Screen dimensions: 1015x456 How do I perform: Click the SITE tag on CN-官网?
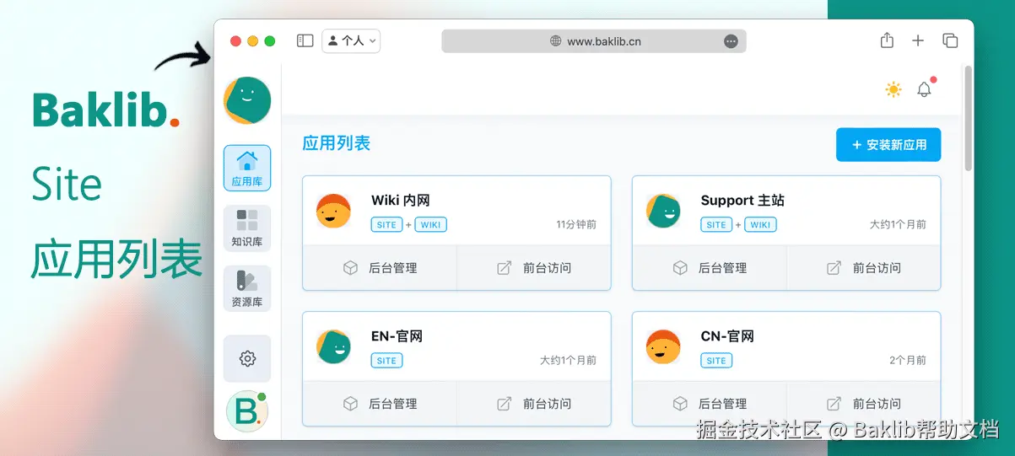pos(716,361)
